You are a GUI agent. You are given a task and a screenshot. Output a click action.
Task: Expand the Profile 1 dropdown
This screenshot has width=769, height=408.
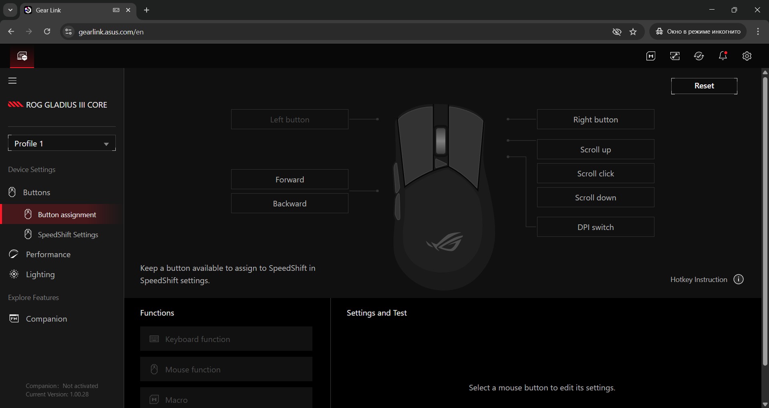[62, 143]
